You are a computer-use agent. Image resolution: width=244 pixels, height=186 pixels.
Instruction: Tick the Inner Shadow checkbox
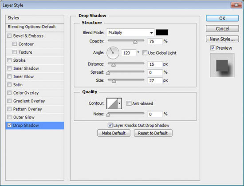pos(9,68)
